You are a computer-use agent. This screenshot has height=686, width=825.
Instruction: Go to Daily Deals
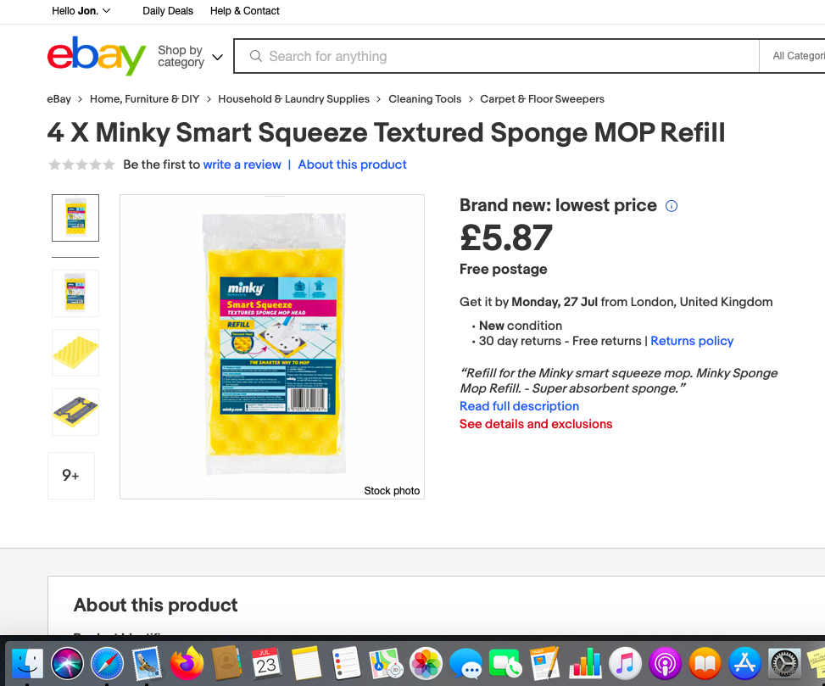[167, 11]
